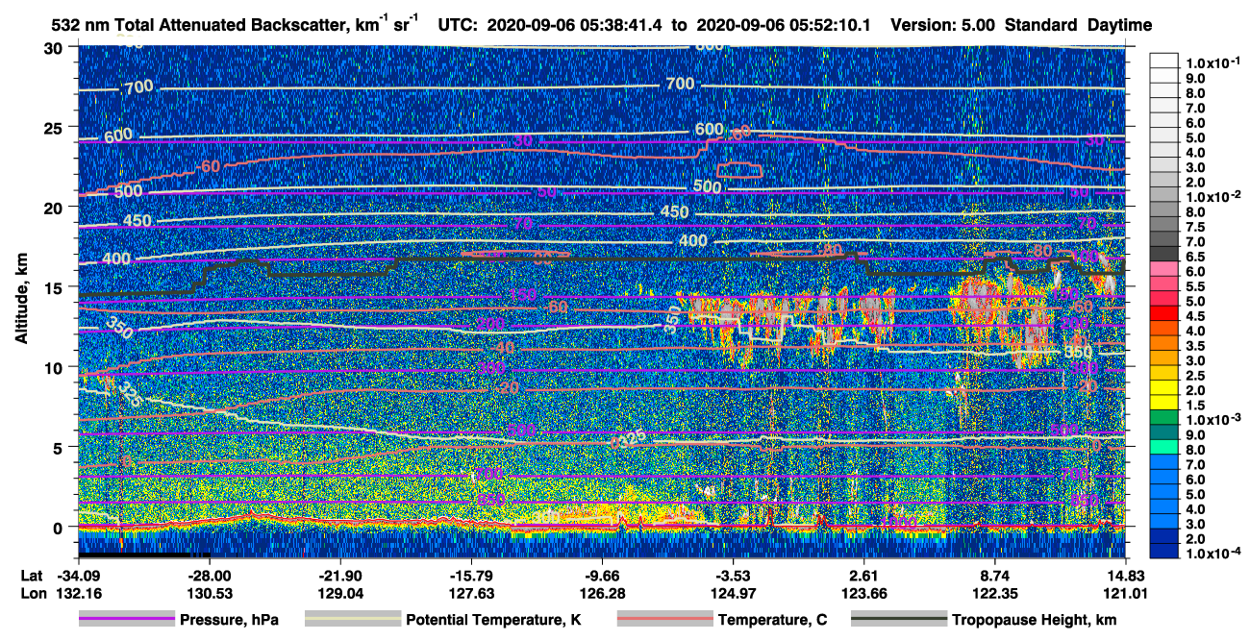The height and width of the screenshot is (641, 1250).
Task: Click the 'Temperature, C' legend label
Action: coord(772,620)
